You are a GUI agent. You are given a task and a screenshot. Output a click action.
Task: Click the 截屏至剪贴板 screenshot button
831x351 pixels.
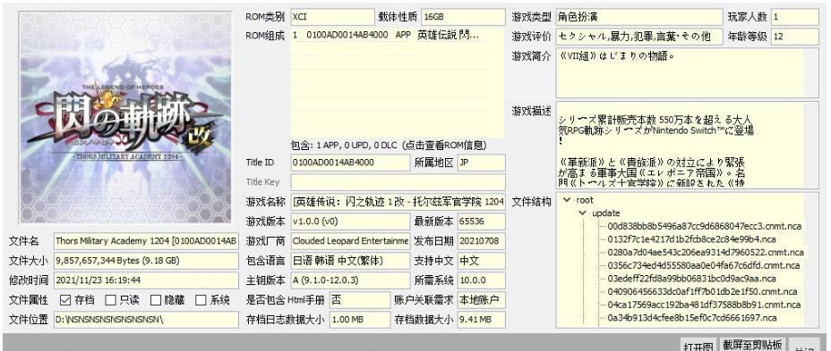[x=751, y=345]
